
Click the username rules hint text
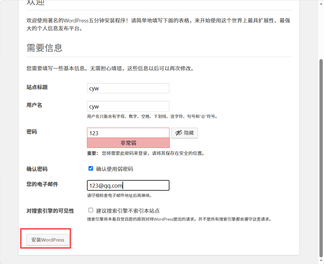click(152, 116)
